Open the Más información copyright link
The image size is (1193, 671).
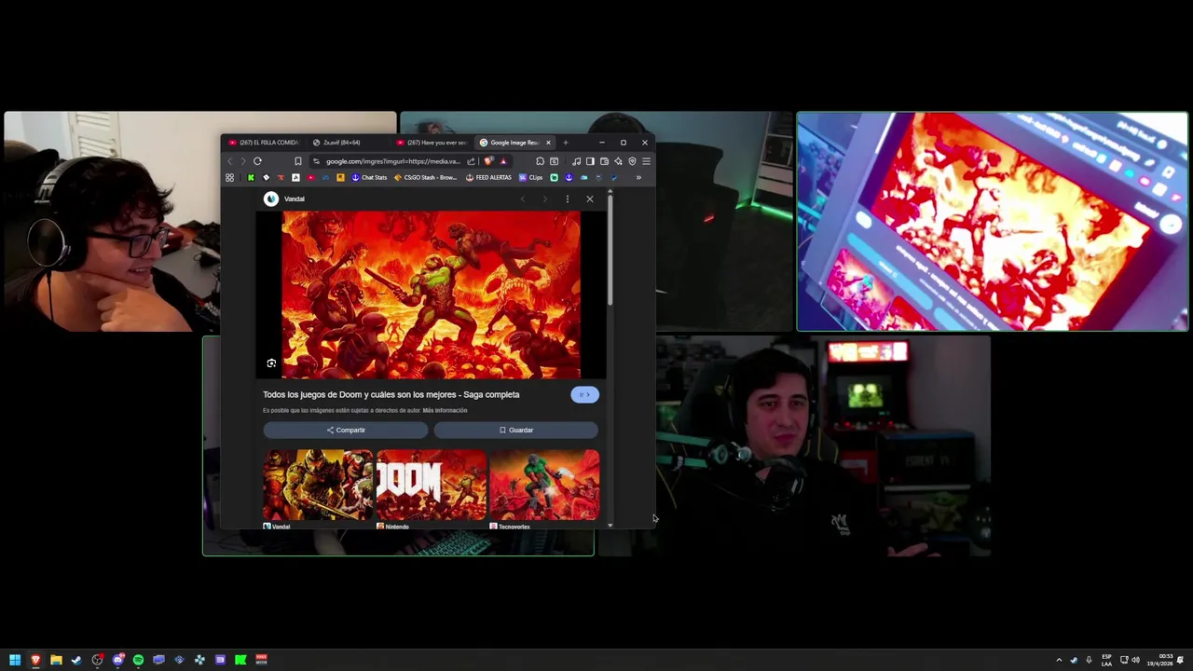(x=445, y=410)
